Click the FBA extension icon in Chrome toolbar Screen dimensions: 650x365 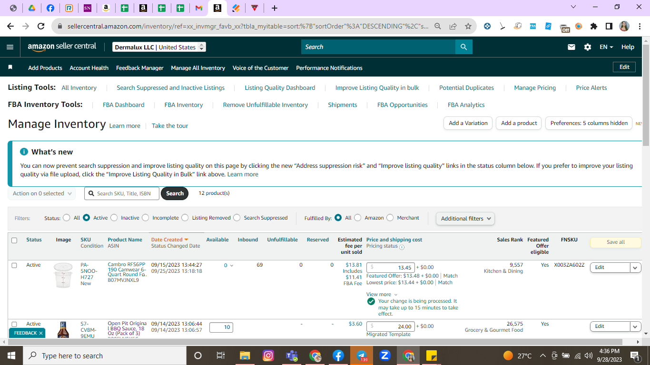(x=533, y=26)
